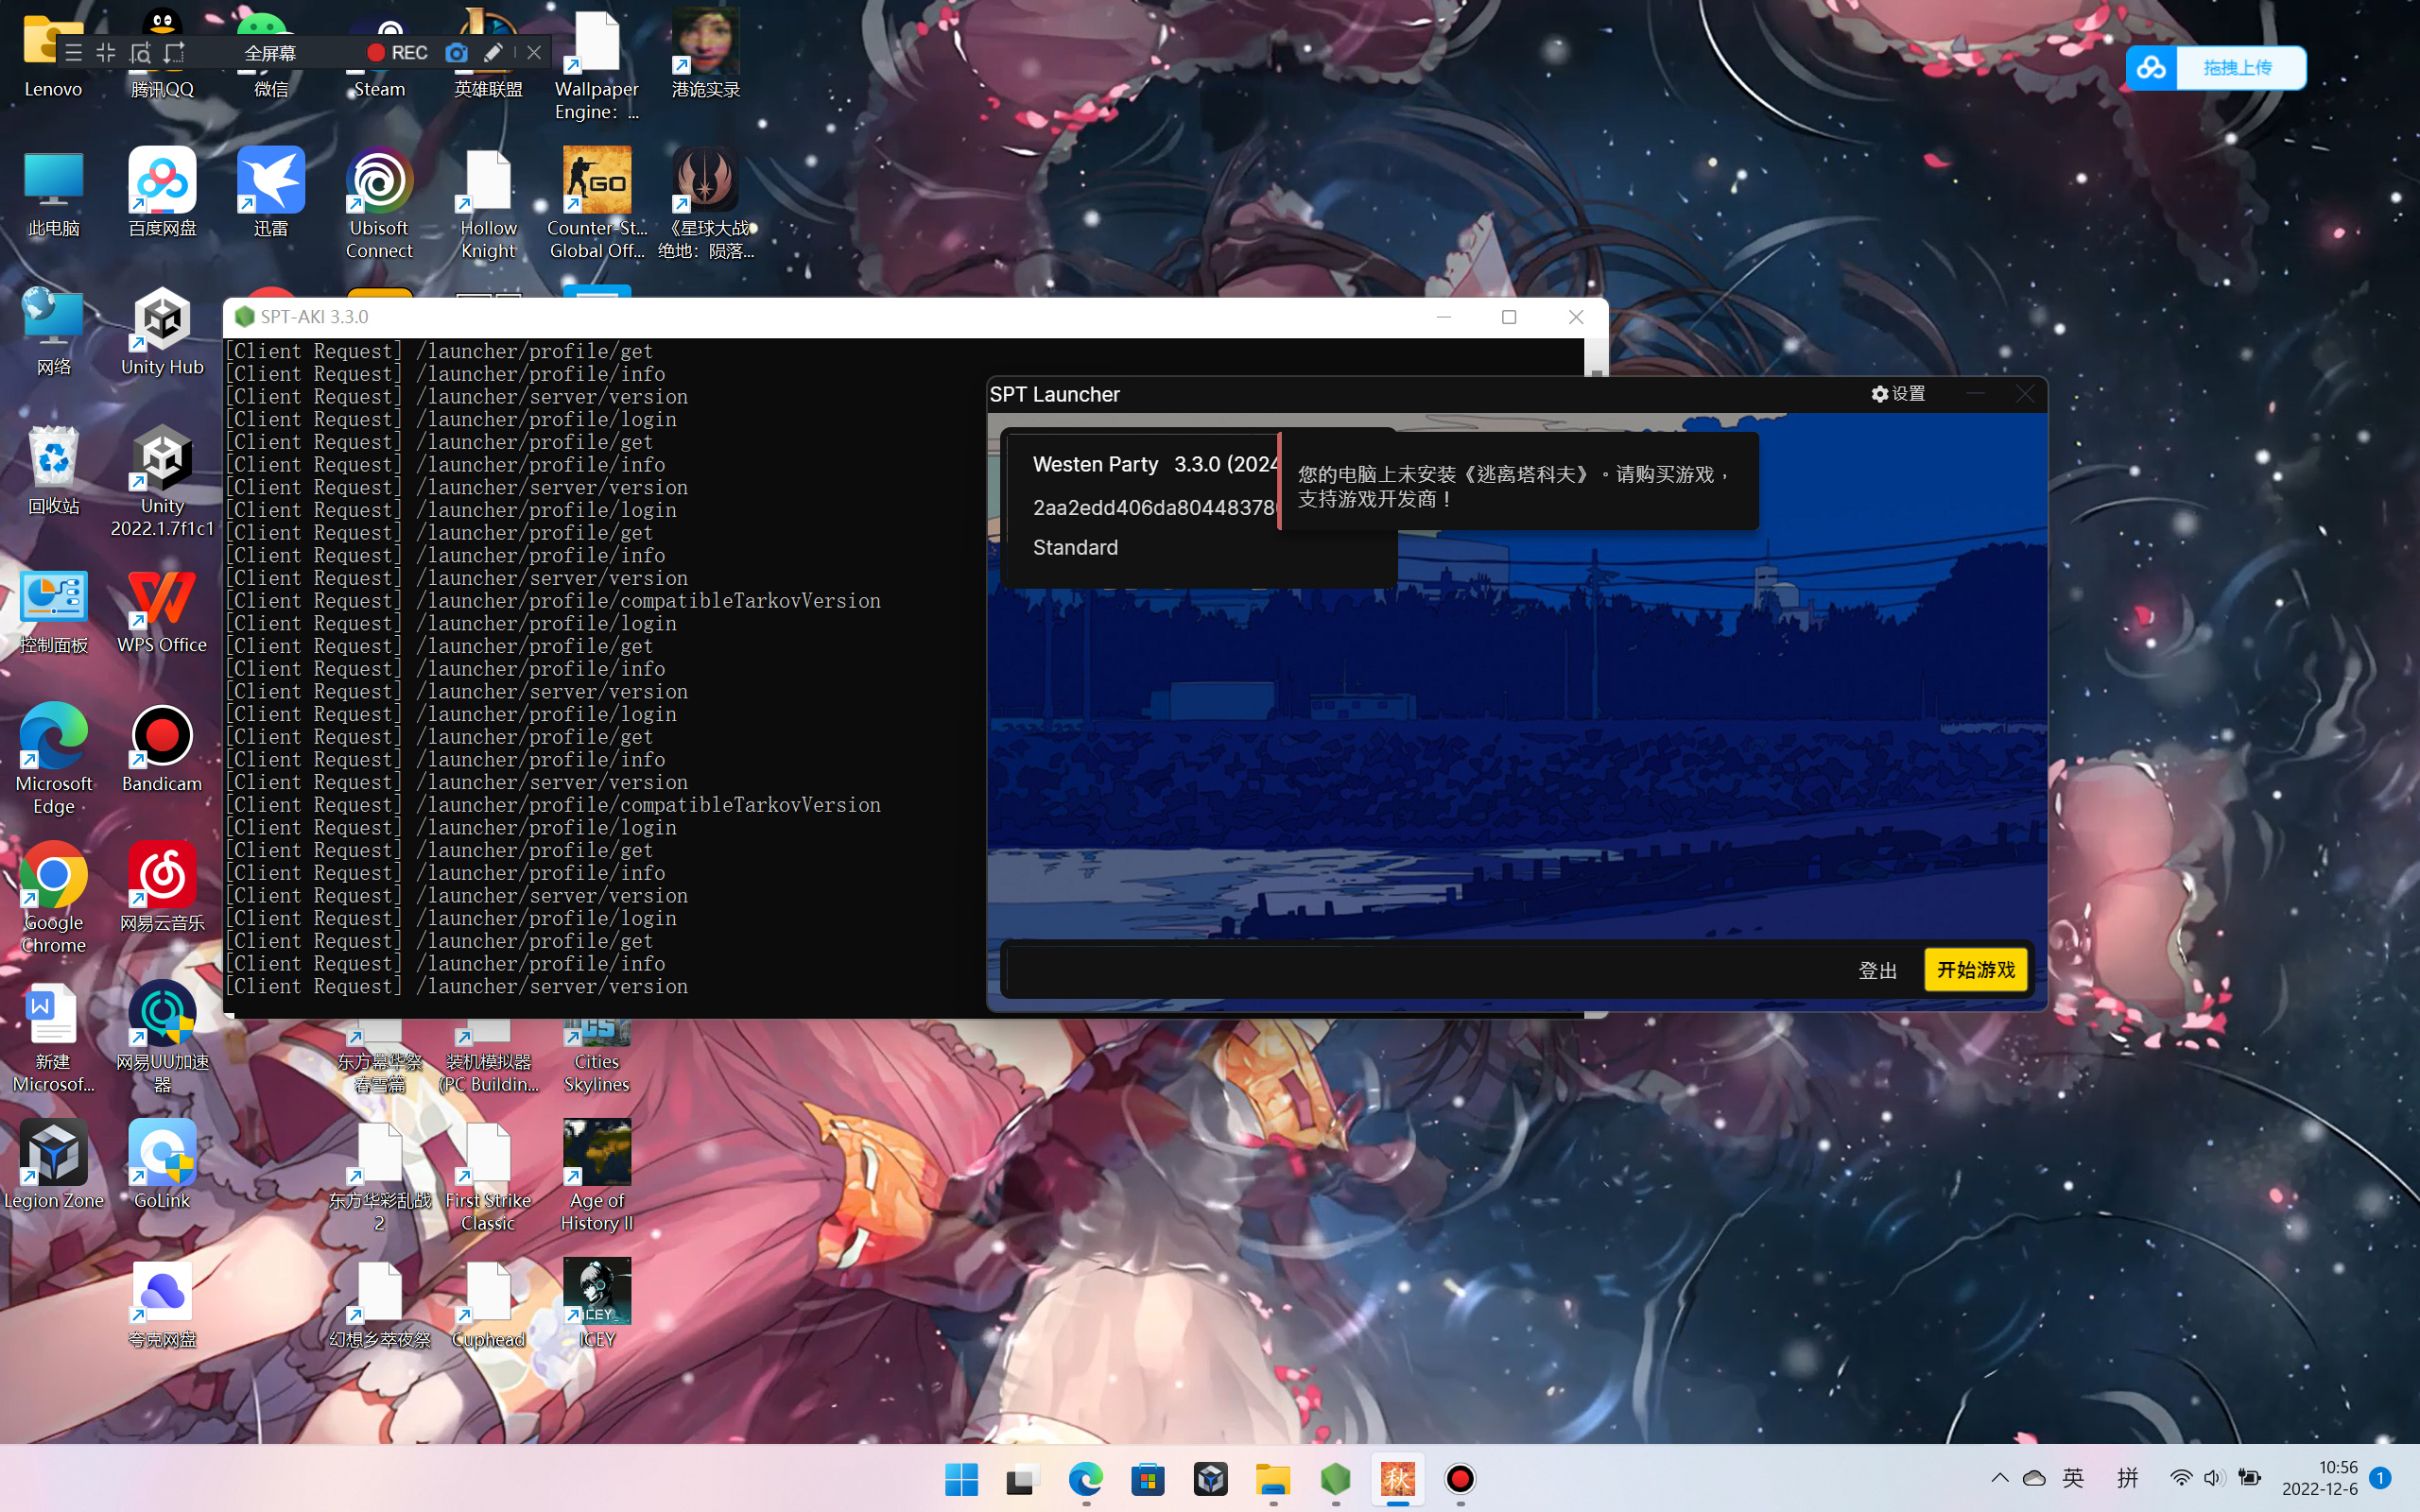
Task: Toggle the 英 input language indicator
Action: pyautogui.click(x=2073, y=1478)
